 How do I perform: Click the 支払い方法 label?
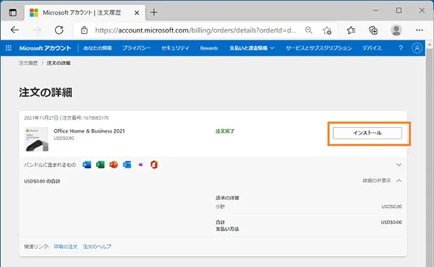point(227,229)
